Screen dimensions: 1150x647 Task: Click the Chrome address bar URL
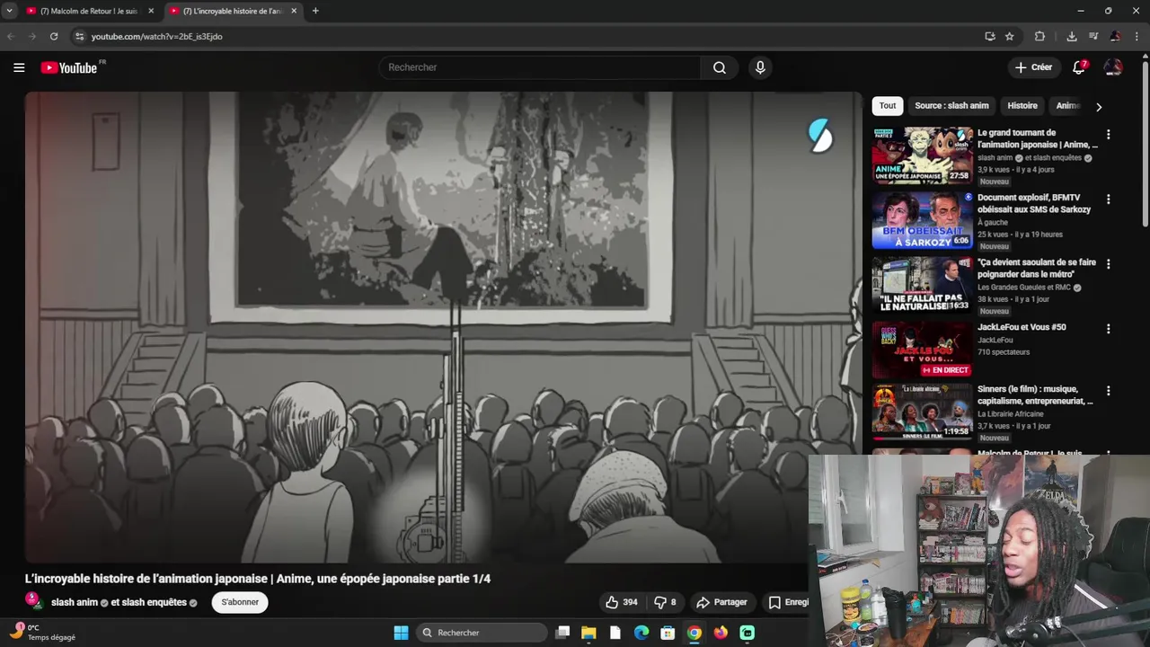pyautogui.click(x=156, y=36)
